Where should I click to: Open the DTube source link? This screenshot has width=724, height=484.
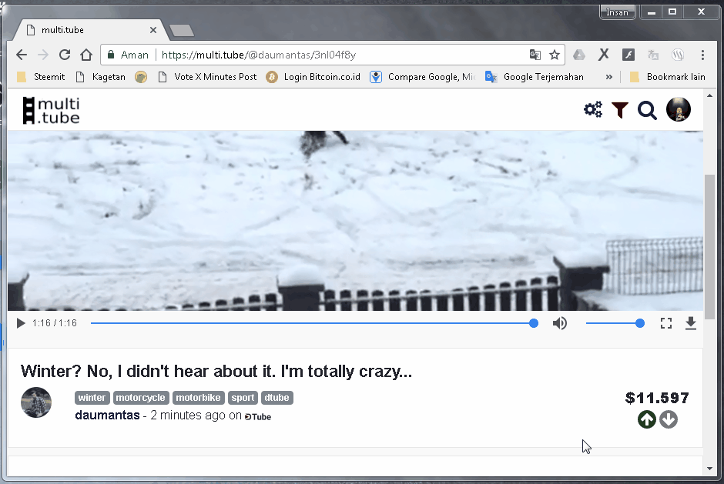pos(258,416)
